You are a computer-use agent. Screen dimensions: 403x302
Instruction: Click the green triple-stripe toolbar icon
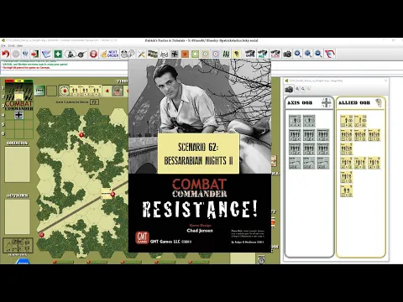point(226,54)
